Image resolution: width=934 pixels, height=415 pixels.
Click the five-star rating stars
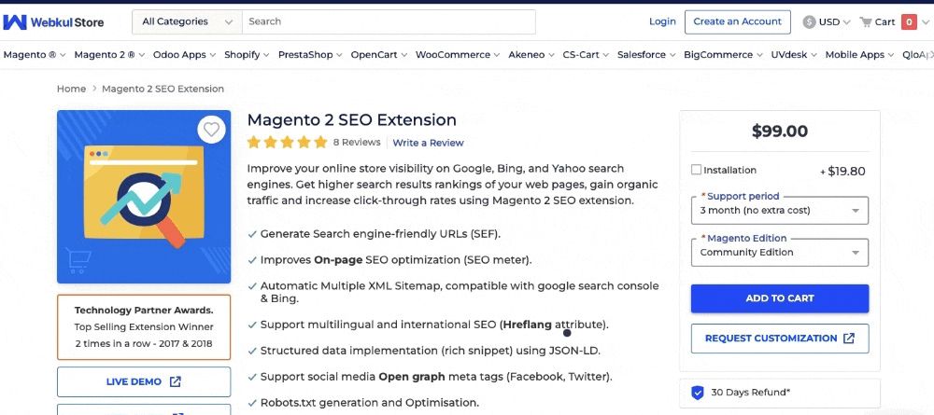point(287,143)
